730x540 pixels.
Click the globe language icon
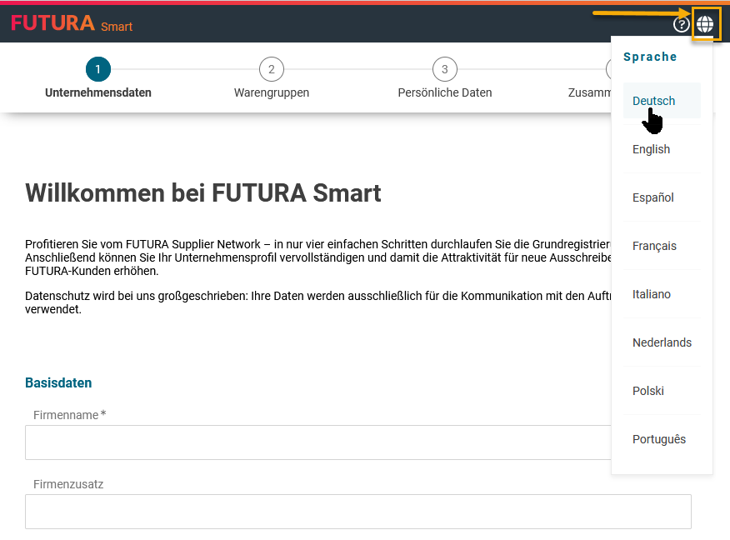705,24
